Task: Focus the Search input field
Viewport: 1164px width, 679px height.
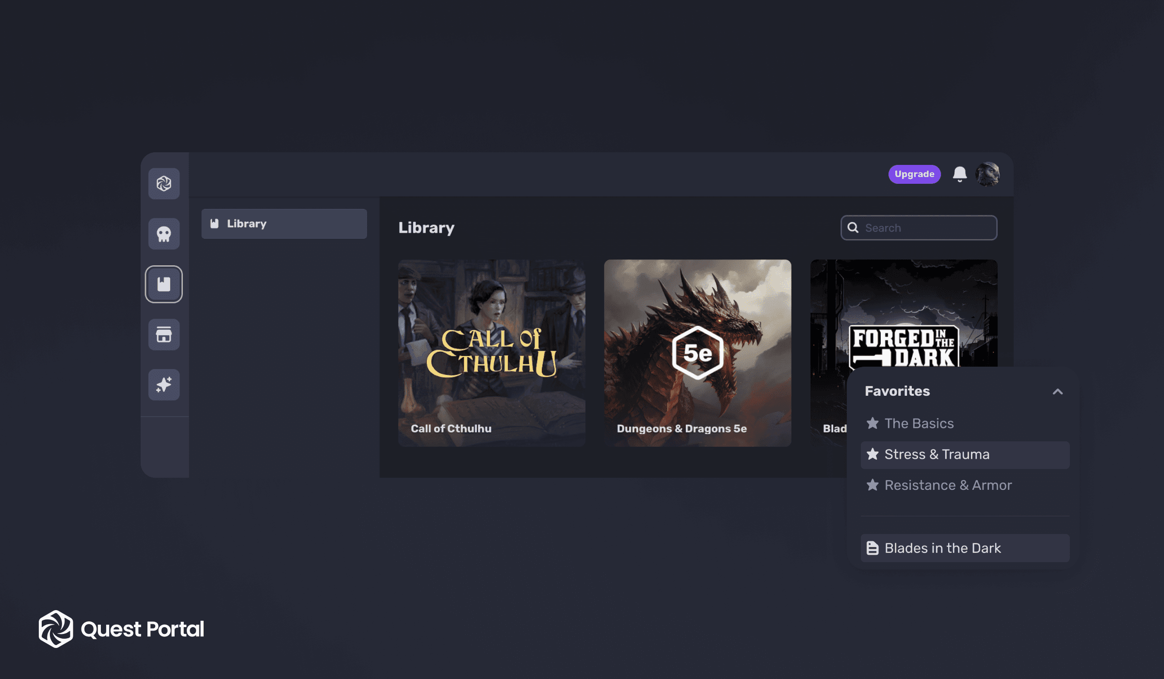Action: point(919,228)
